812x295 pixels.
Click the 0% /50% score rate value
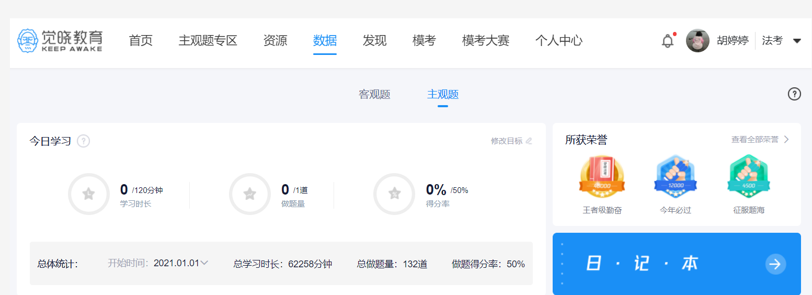click(x=447, y=190)
